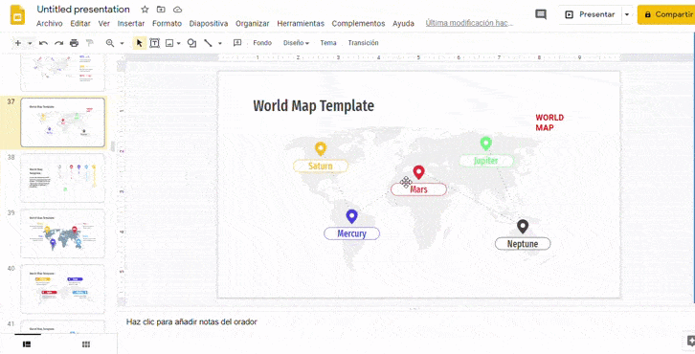The height and width of the screenshot is (354, 695).
Task: Open the Organizar menu
Action: (252, 24)
